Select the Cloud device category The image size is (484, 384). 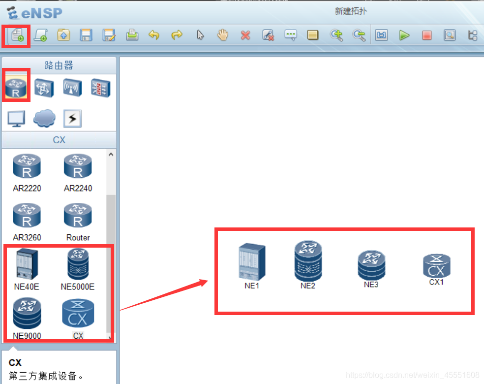point(44,118)
